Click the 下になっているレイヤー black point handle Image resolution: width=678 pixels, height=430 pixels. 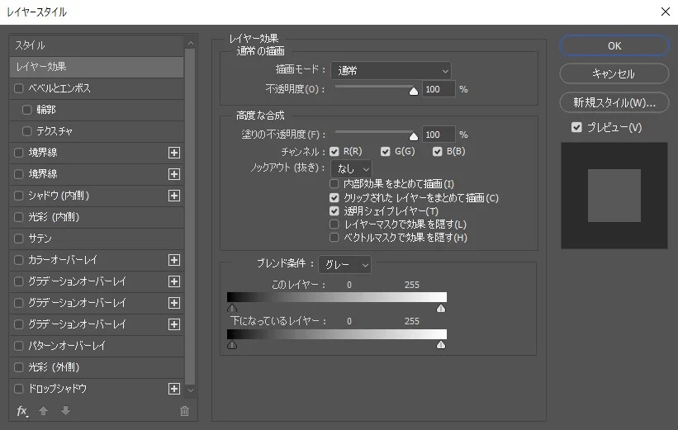click(232, 344)
